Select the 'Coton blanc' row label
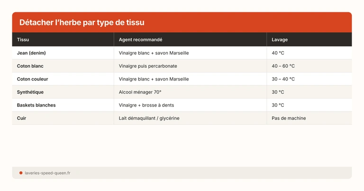Viewport: 364px width, 191px height. click(30, 66)
